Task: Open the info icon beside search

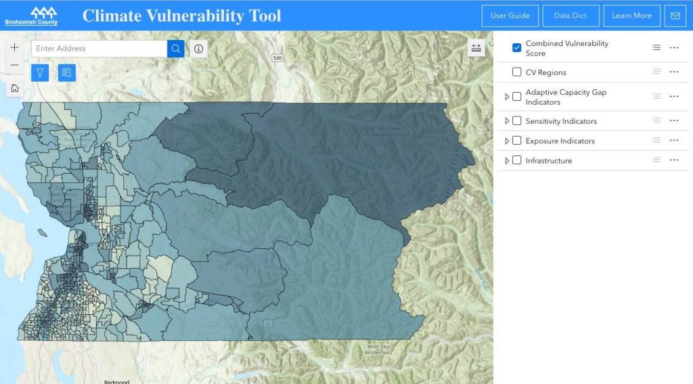Action: point(198,49)
